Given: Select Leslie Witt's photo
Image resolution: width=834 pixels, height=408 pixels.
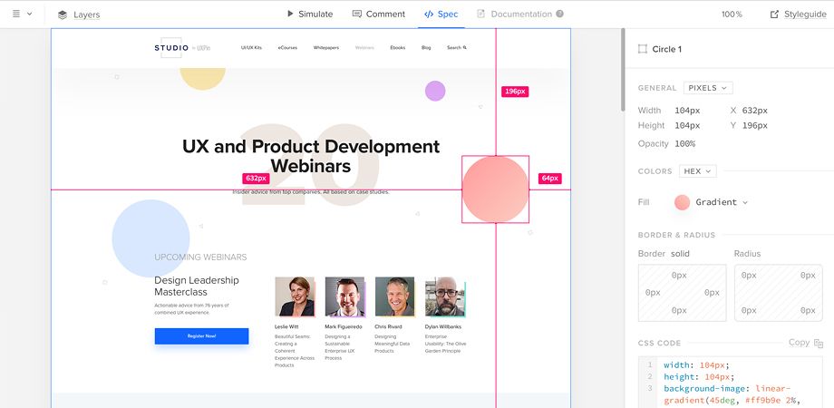Looking at the screenshot, I should pos(295,296).
